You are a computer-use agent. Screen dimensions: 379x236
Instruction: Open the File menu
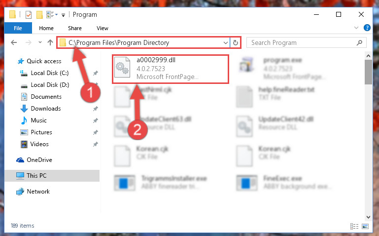(18, 28)
